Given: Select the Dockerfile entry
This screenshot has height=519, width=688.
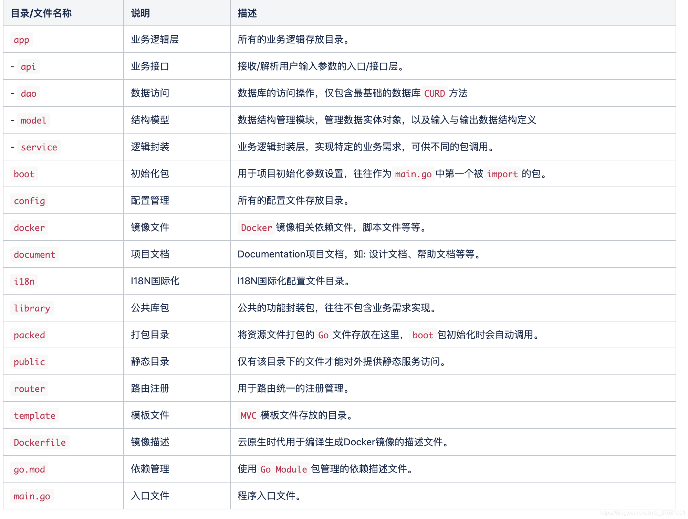Looking at the screenshot, I should coord(39,442).
